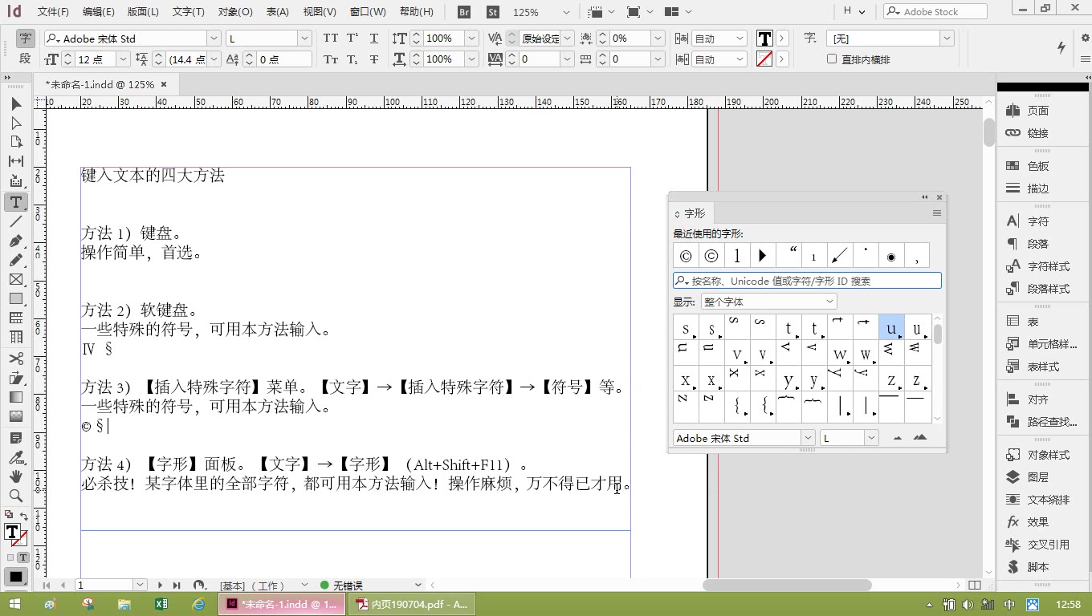The height and width of the screenshot is (616, 1092).
Task: Open glyph panel font style L dropdown
Action: (x=871, y=438)
